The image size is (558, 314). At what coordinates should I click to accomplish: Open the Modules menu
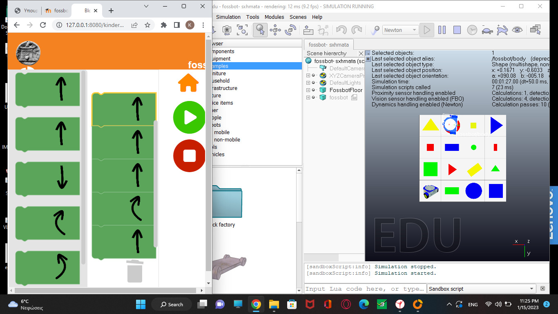(x=274, y=17)
